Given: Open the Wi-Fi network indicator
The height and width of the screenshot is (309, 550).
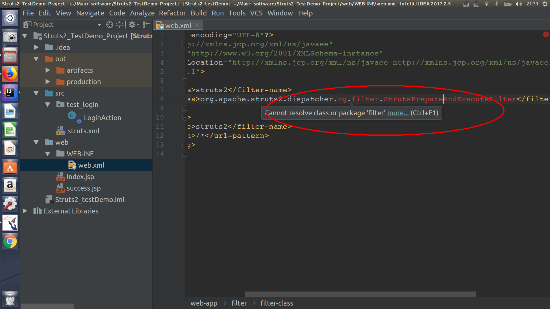Looking at the screenshot, I should (486, 4).
